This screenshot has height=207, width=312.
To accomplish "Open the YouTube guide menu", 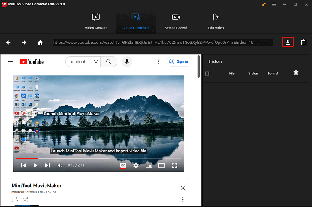I will coord(10,62).
